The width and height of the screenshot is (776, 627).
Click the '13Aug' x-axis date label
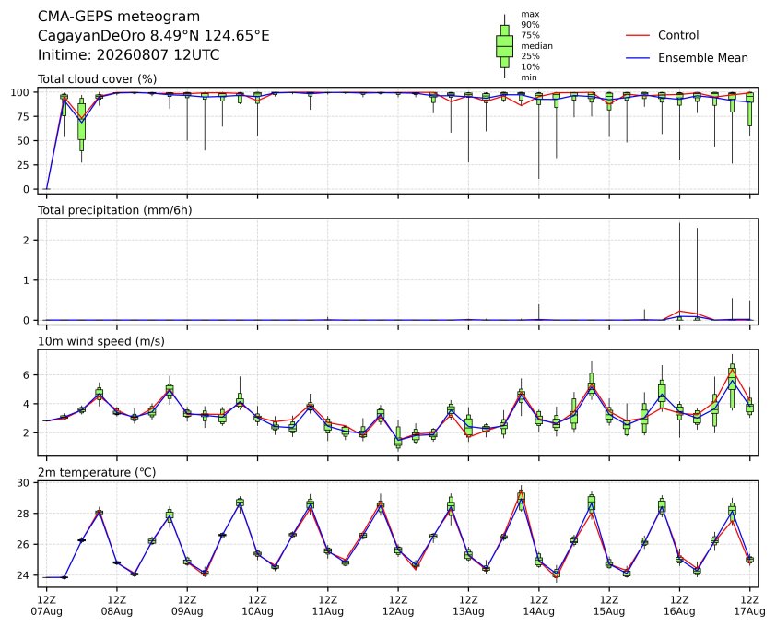coord(468,611)
